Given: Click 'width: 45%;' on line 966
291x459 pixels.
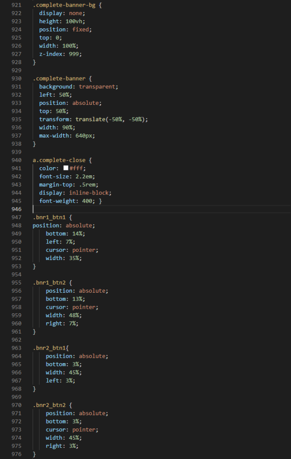Looking at the screenshot, I should coord(64,372).
